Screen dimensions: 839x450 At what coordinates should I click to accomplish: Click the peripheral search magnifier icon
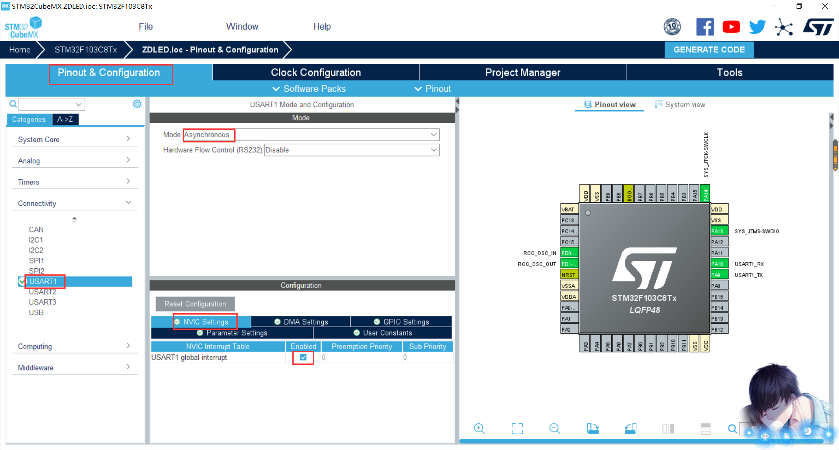point(13,104)
